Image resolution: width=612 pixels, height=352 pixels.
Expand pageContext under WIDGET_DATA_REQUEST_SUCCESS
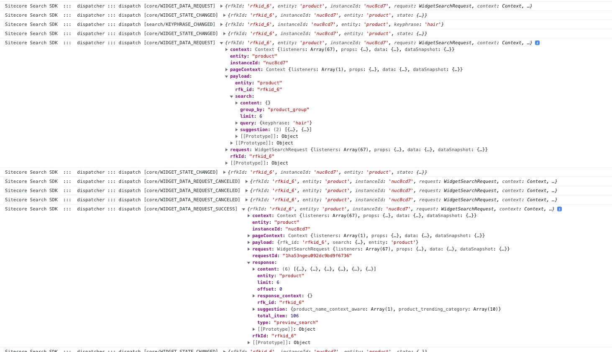249,236
